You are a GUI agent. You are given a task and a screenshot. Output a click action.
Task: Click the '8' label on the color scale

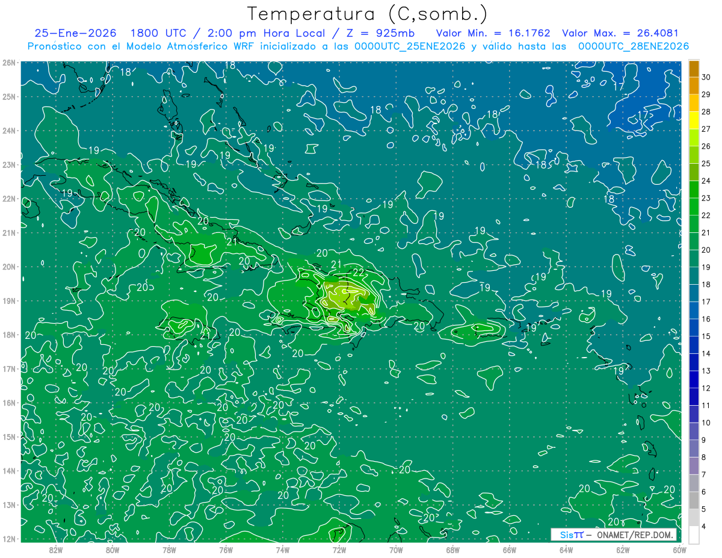[704, 457]
